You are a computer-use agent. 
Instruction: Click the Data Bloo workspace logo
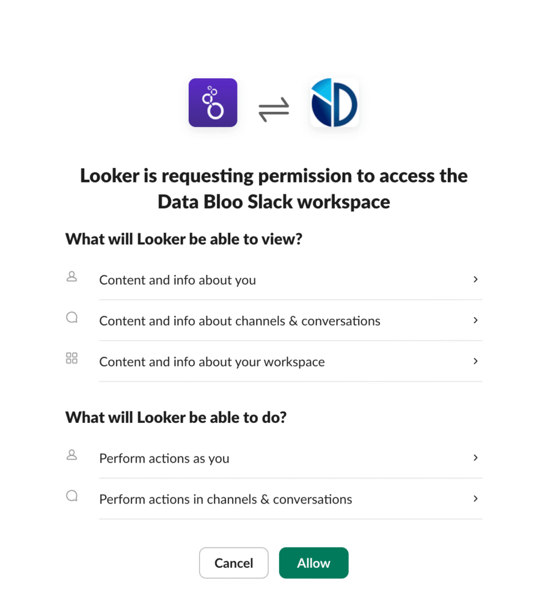(x=334, y=103)
